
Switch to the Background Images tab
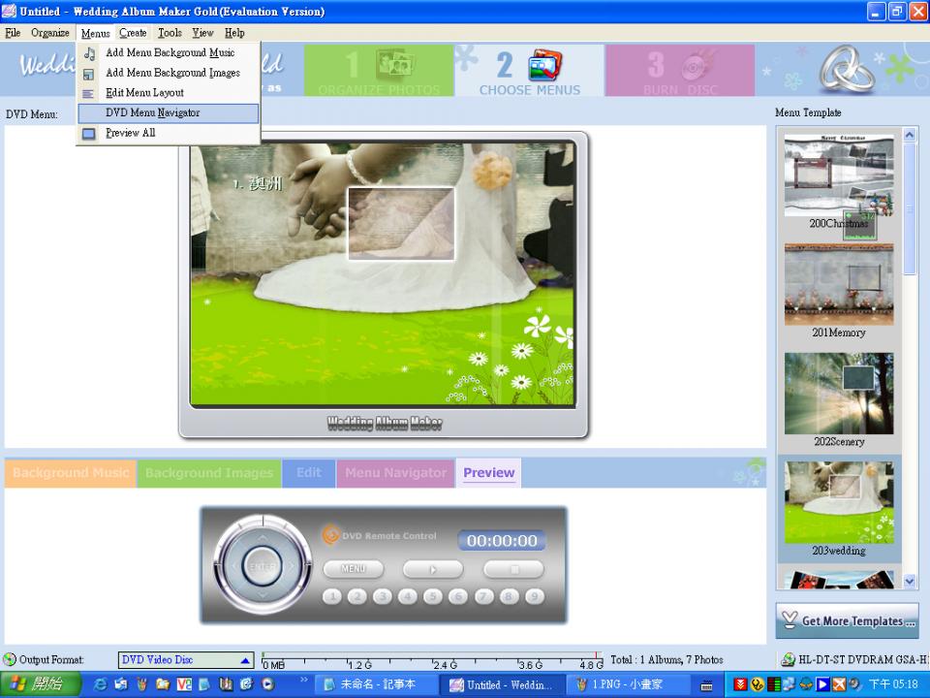(209, 473)
